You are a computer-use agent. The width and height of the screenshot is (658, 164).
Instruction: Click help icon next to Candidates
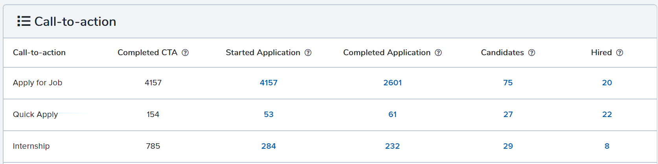(x=531, y=52)
